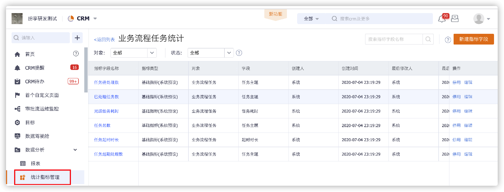This screenshot has width=504, height=192.
Task: Click the indicator field search button
Action: pos(428,39)
